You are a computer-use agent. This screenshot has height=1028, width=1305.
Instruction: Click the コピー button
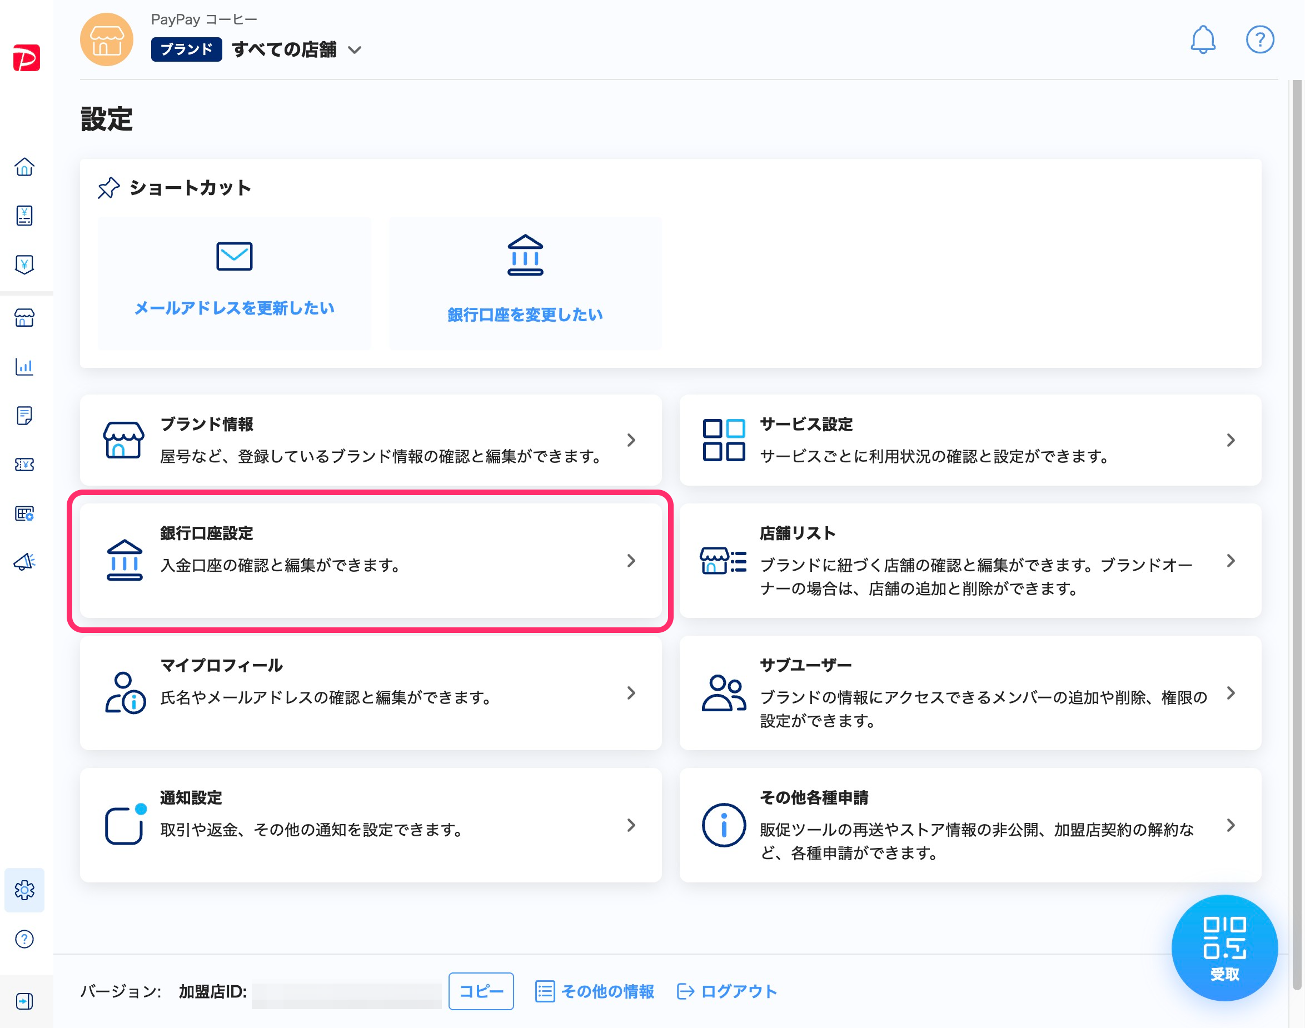pyautogui.click(x=481, y=991)
